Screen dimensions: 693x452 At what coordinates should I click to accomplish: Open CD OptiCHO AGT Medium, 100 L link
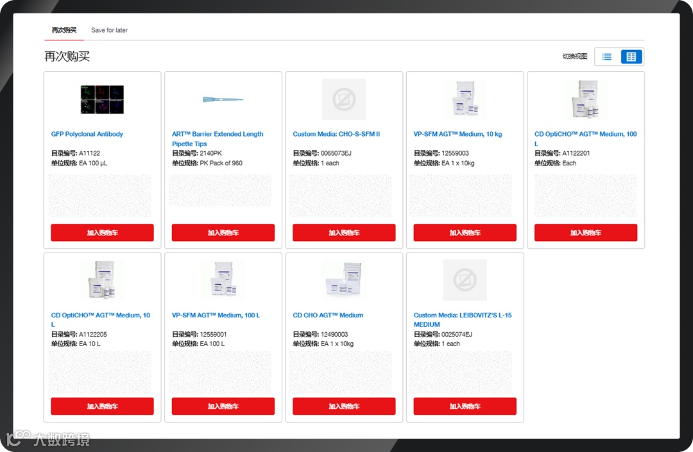(586, 138)
